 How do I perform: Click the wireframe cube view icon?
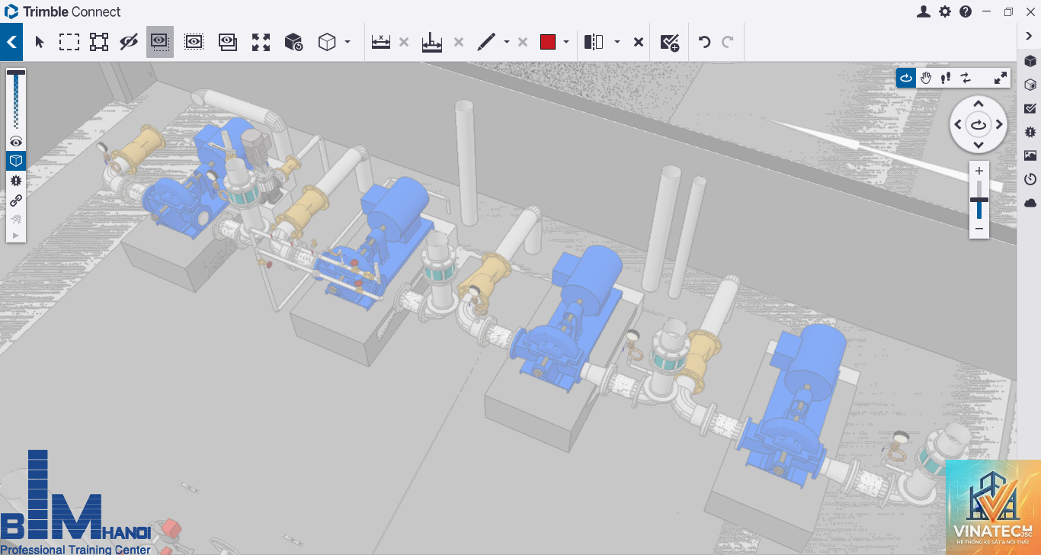point(327,43)
